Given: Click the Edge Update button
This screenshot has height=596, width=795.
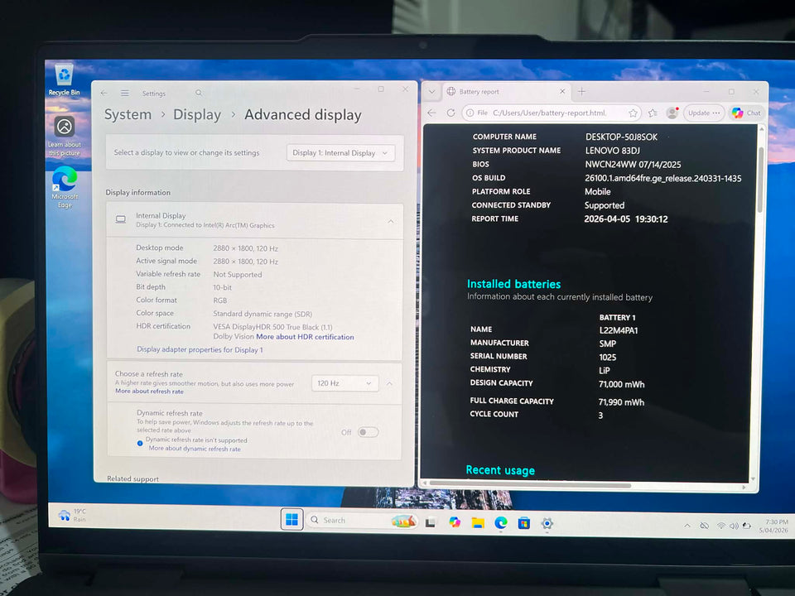Looking at the screenshot, I should pyautogui.click(x=704, y=113).
